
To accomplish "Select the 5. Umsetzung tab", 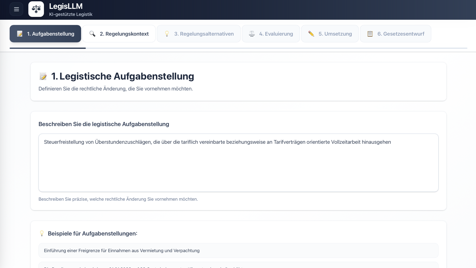I will [x=335, y=34].
